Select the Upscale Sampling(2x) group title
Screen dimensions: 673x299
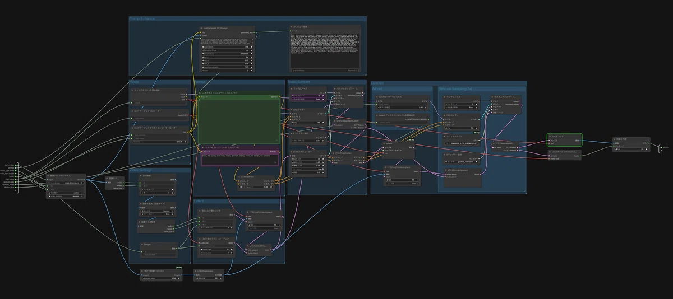455,88
